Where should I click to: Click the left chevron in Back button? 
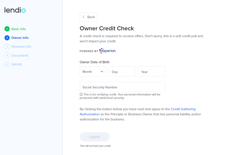click(83, 17)
